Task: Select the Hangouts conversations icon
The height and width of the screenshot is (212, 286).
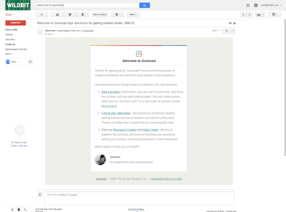Action: pyautogui.click(x=19, y=209)
